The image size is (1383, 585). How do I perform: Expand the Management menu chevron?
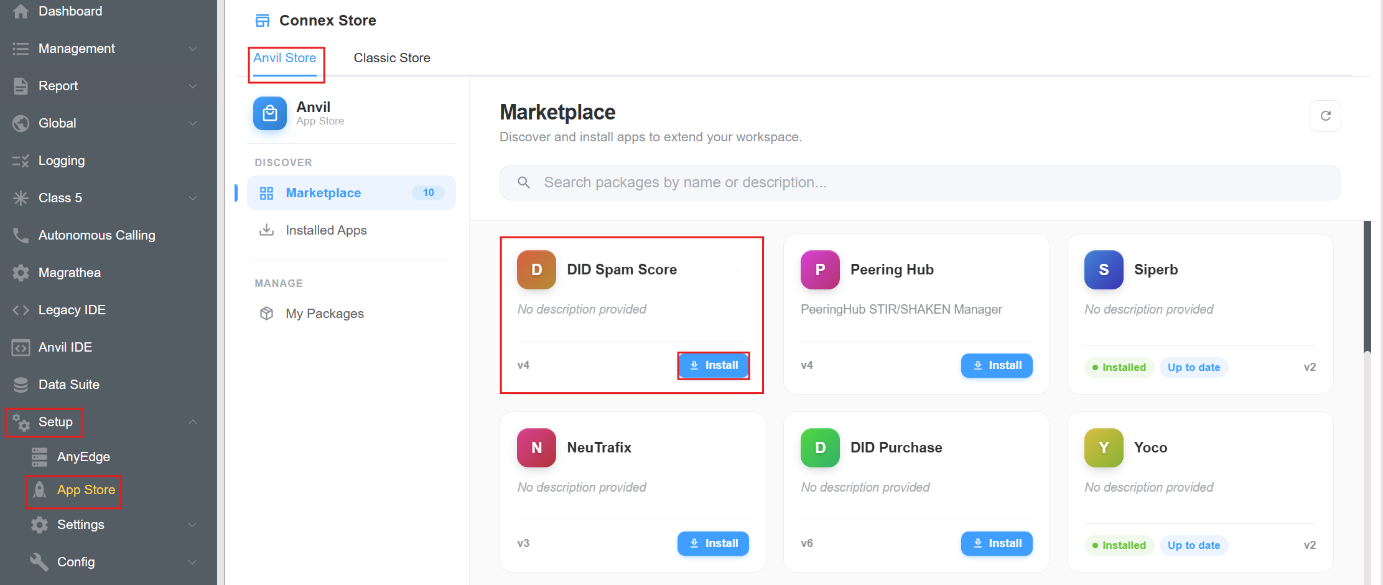[x=193, y=49]
